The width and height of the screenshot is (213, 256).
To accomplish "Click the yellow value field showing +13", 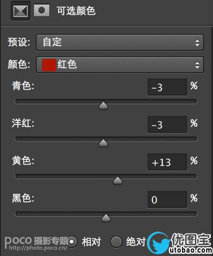I will 167,162.
